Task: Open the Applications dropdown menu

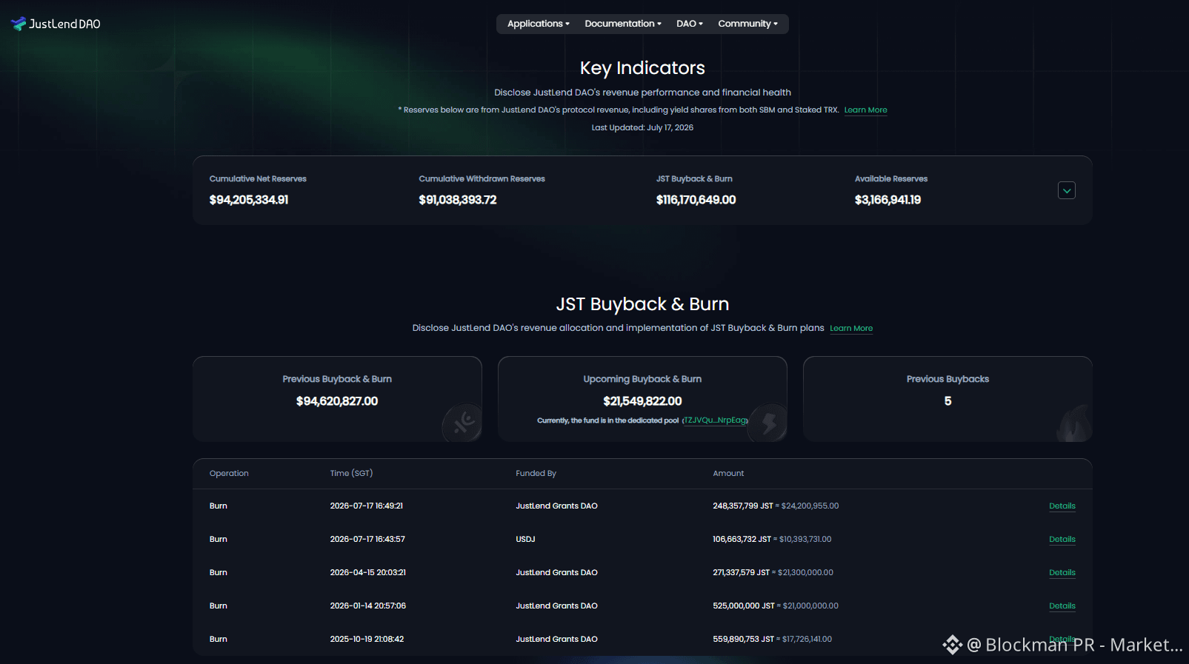Action: [539, 24]
